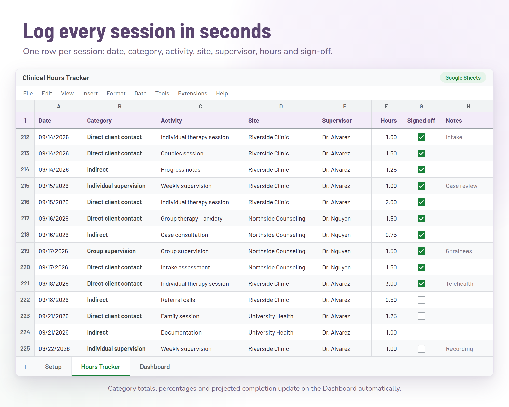Toggle signed off for Group therapy – anxiety

pyautogui.click(x=421, y=219)
